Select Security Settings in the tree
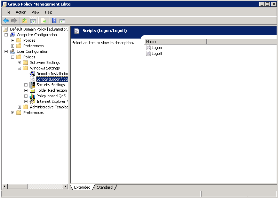This screenshot has width=278, height=198. click(50, 85)
